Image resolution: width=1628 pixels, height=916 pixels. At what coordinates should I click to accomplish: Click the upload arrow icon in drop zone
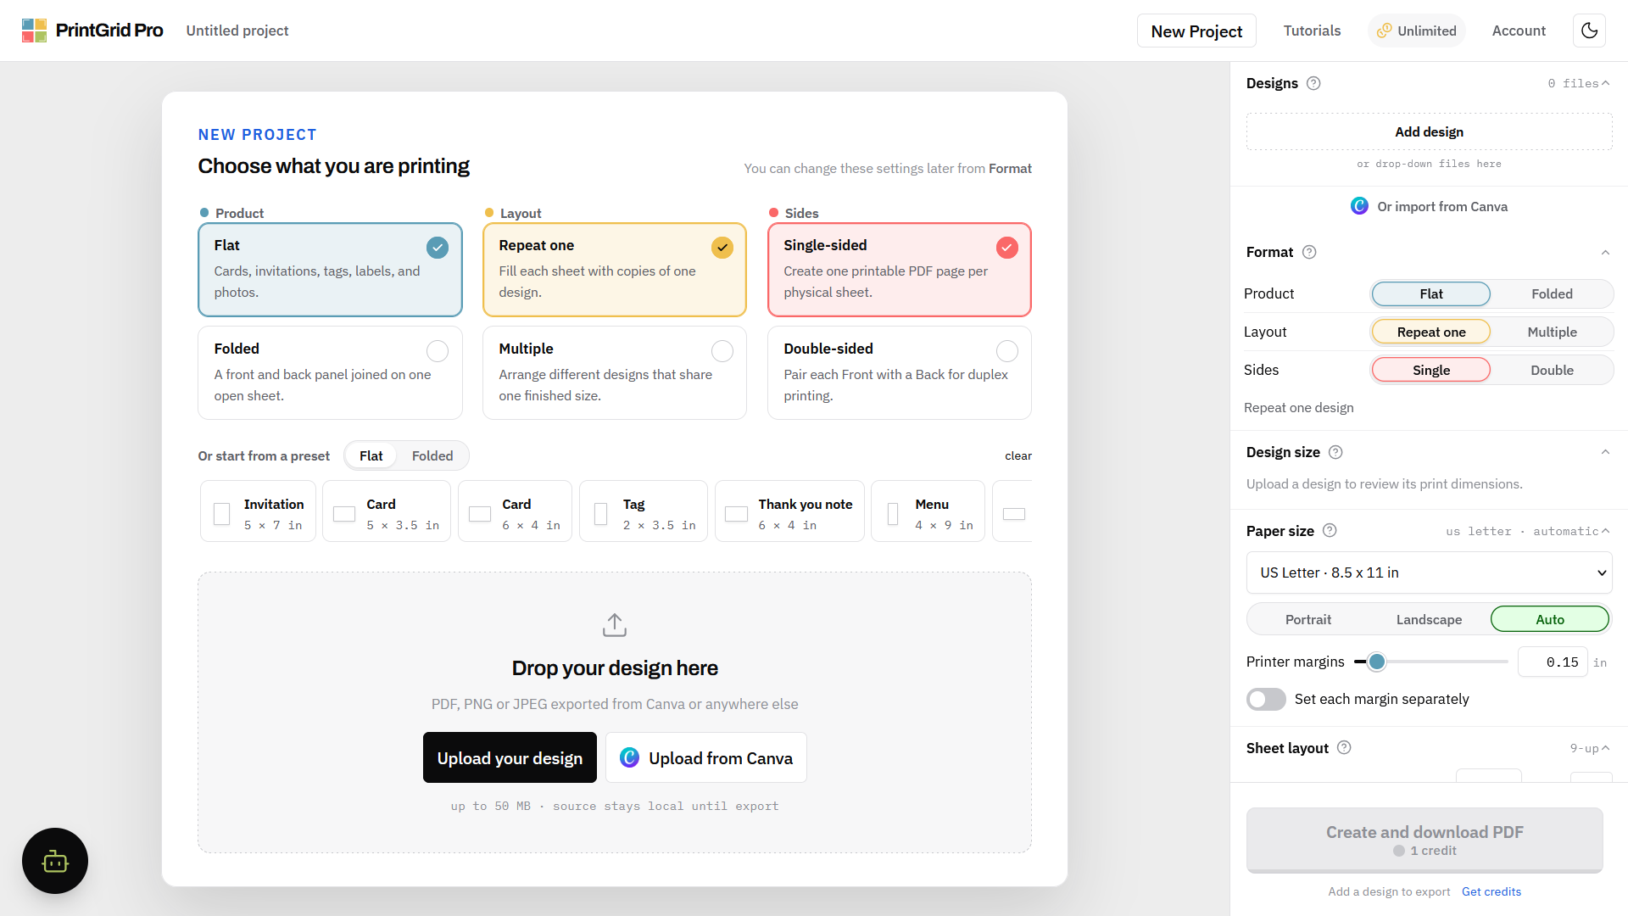point(615,625)
